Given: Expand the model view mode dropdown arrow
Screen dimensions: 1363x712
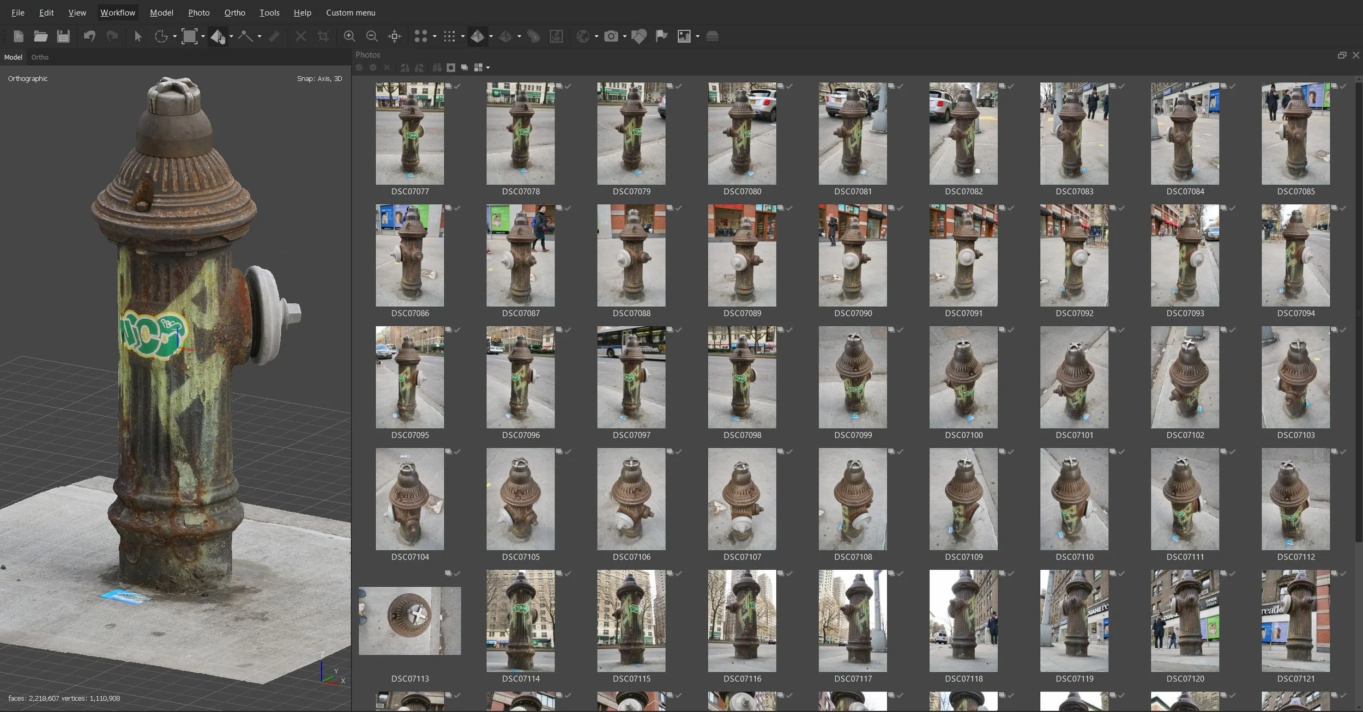Looking at the screenshot, I should pyautogui.click(x=491, y=36).
